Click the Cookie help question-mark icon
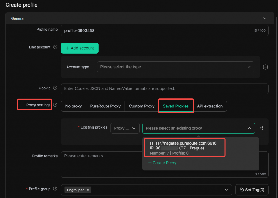278x198 pixels. coord(55,88)
